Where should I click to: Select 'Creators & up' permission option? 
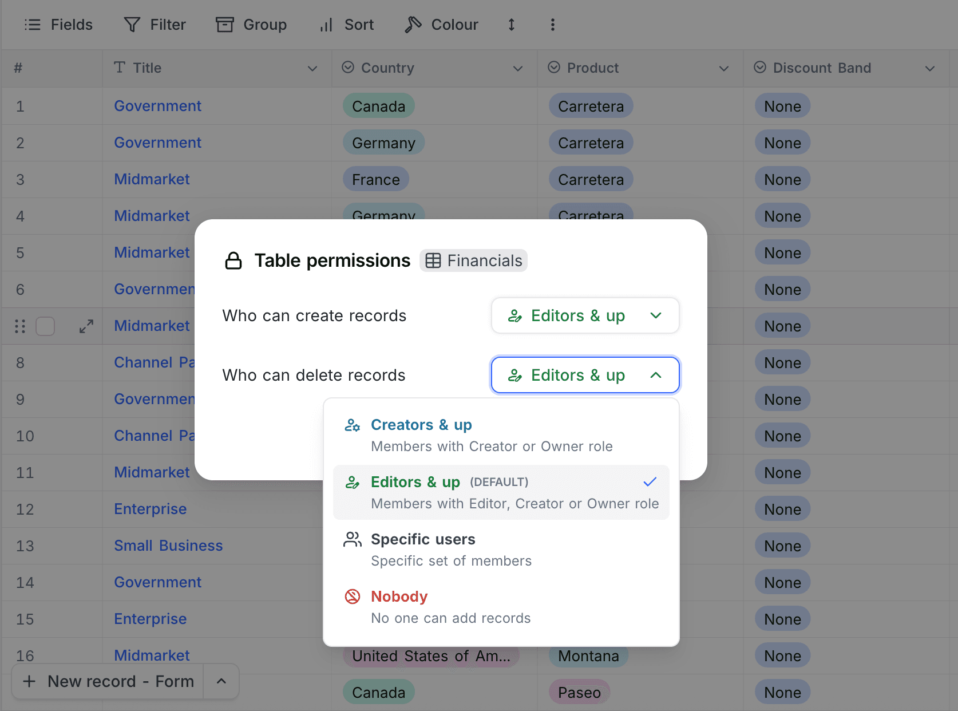(x=421, y=425)
